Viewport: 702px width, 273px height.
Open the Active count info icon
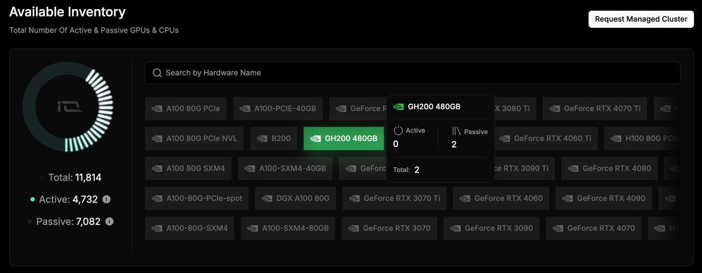pos(106,199)
